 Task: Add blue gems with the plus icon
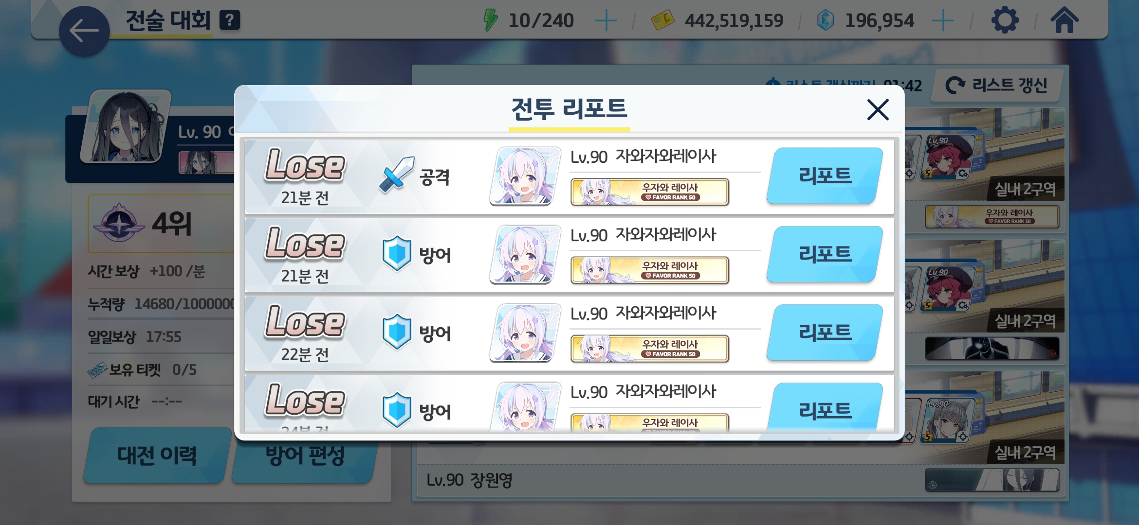(x=943, y=21)
